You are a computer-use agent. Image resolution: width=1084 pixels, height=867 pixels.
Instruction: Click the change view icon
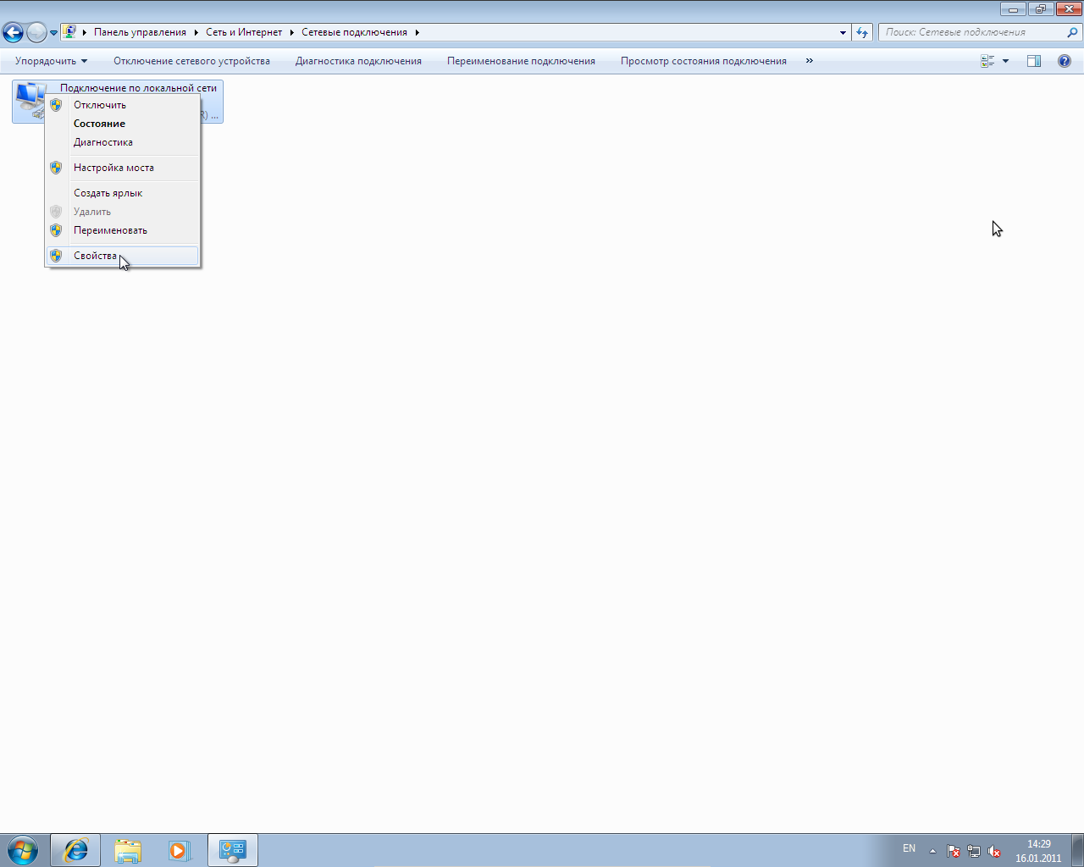[x=987, y=61]
